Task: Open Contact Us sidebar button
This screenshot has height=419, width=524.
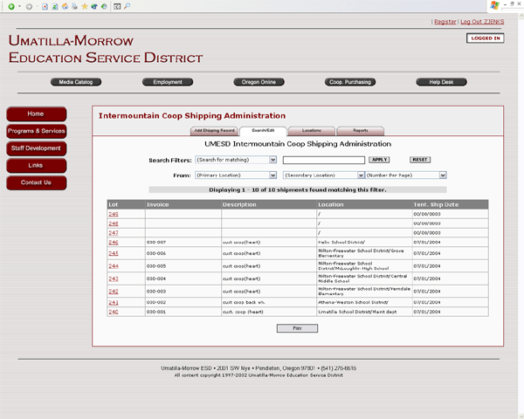Action: (36, 182)
